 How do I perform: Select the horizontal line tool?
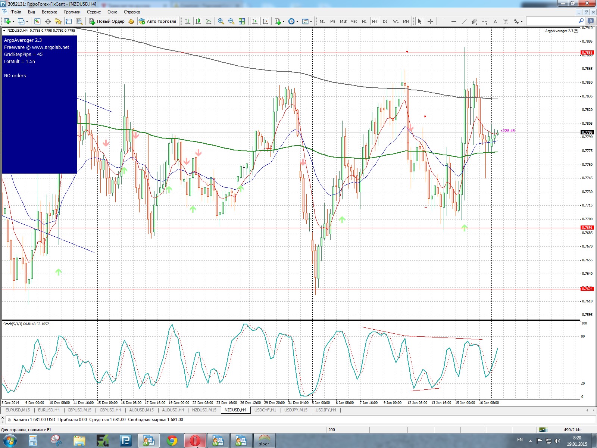(x=454, y=21)
